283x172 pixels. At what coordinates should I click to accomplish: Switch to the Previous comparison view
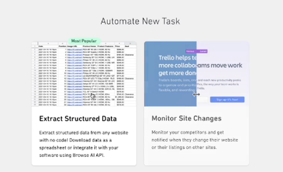[x=190, y=51]
